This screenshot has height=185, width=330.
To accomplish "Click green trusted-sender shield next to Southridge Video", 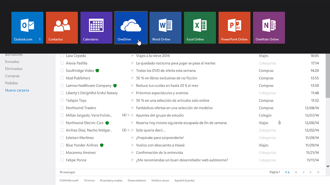I will pyautogui.click(x=97, y=71).
